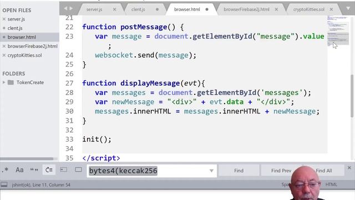Screen dimensions: 355x200
Task: Open clent.js in sidebar
Action: [15, 28]
